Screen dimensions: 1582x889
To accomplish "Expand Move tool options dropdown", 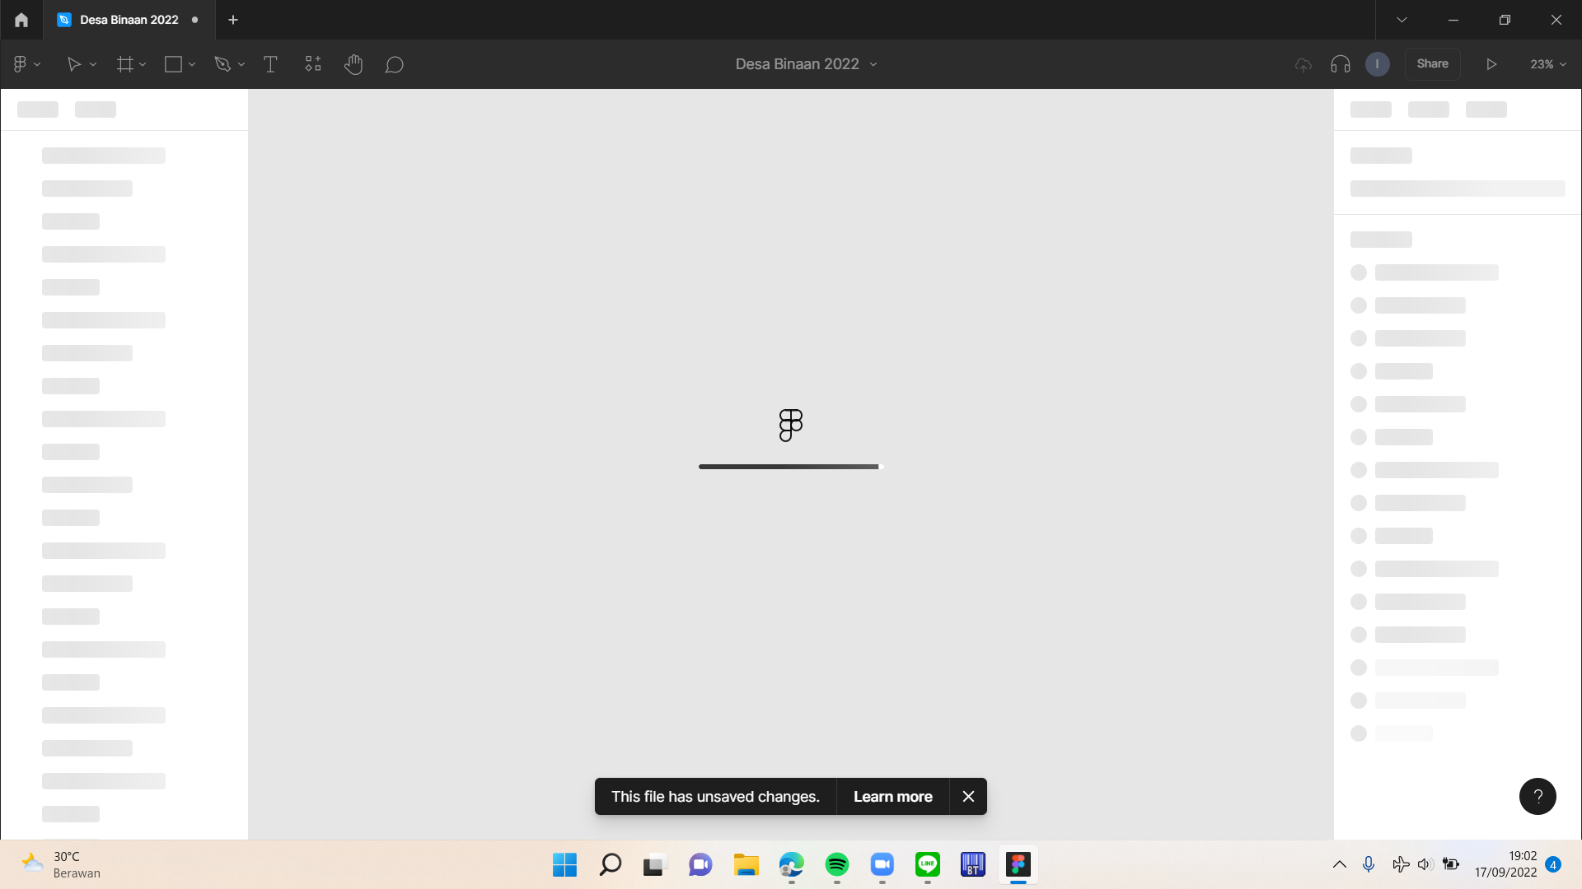I will tap(93, 64).
